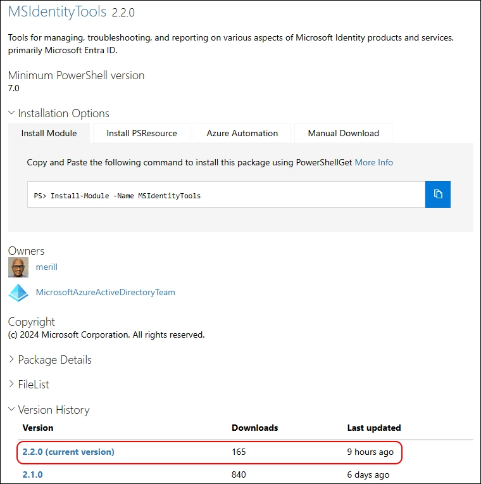The image size is (481, 484).
Task: Click the MSIdentityTools page title
Action: coord(58,11)
